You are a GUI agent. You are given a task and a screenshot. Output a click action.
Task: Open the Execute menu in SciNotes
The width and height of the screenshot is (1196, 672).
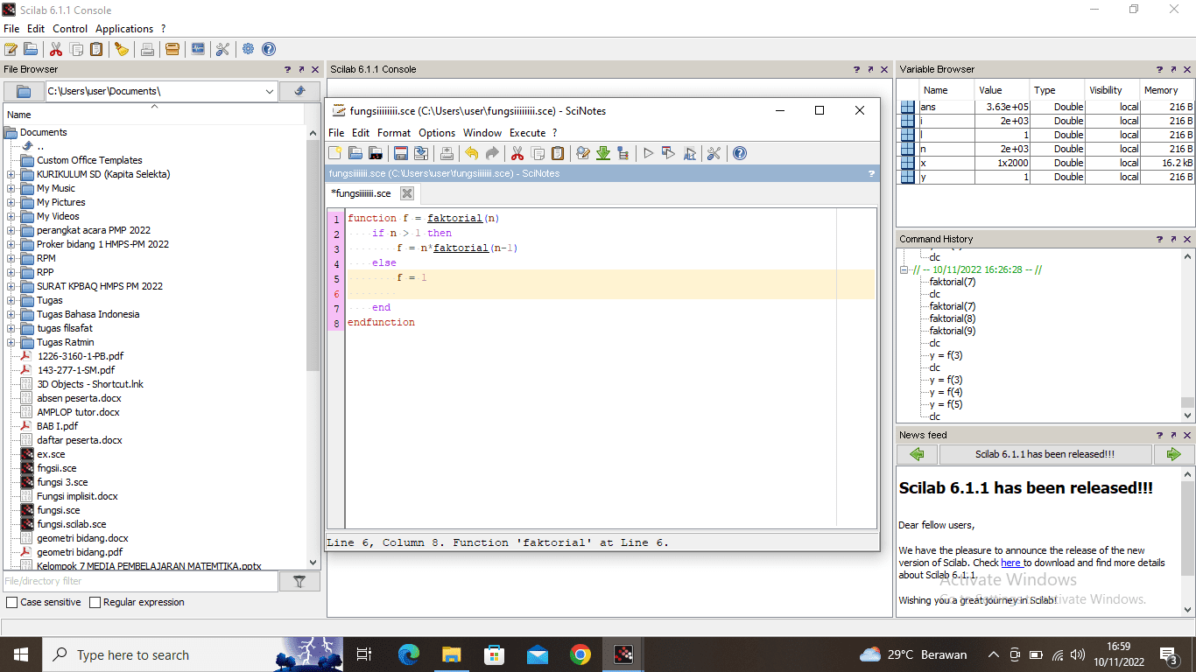[x=527, y=133]
